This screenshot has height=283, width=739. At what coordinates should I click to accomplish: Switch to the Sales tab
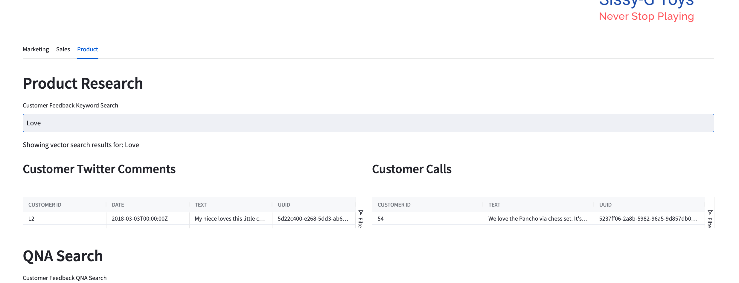[x=63, y=49]
